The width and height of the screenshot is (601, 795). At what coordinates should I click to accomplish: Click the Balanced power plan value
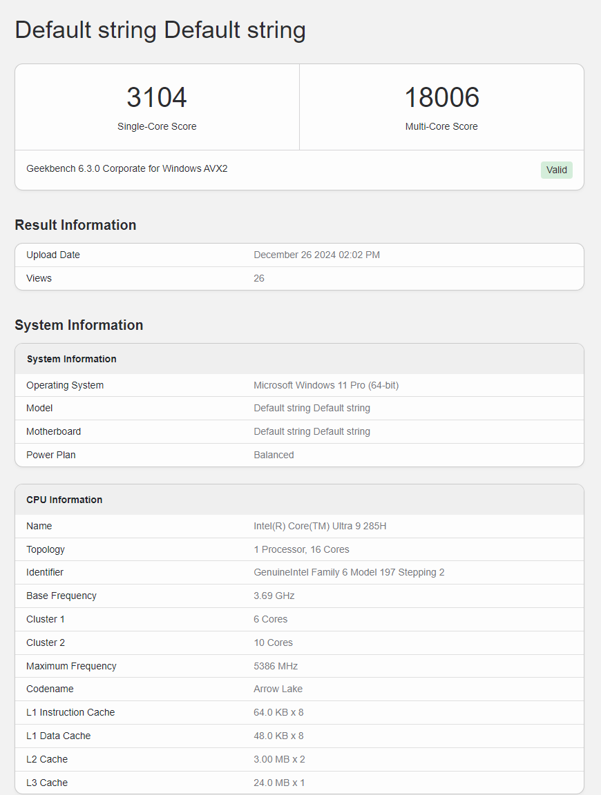[x=273, y=455]
